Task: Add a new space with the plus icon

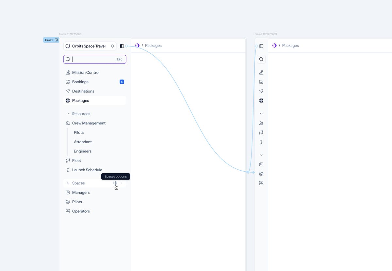Action: (x=122, y=183)
